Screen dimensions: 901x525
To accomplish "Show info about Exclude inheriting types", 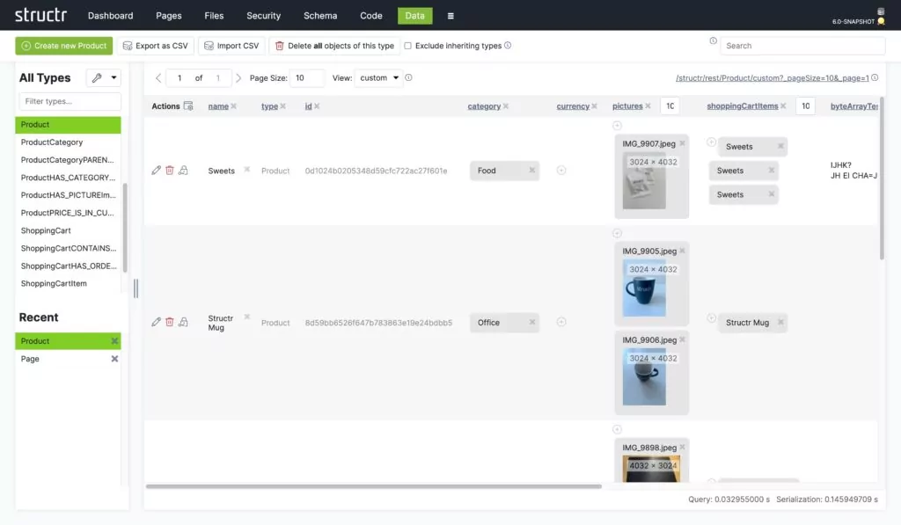I will [x=508, y=46].
